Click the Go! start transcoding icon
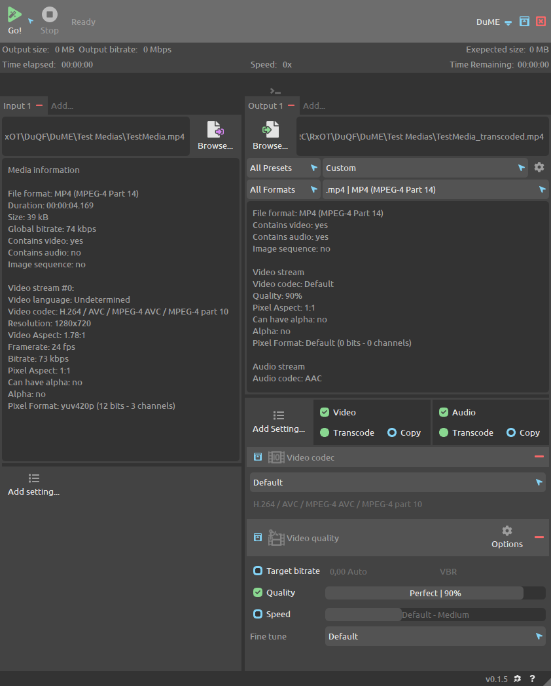This screenshot has width=551, height=686. pyautogui.click(x=14, y=15)
